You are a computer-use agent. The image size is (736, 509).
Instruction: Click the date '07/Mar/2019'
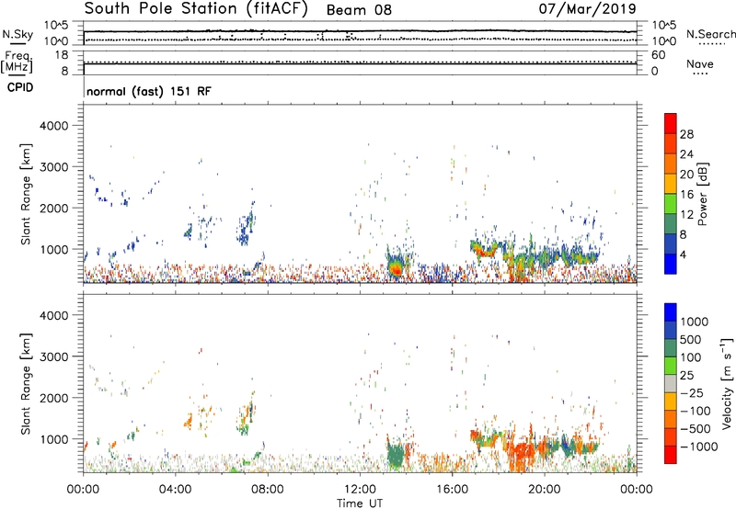pyautogui.click(x=587, y=8)
